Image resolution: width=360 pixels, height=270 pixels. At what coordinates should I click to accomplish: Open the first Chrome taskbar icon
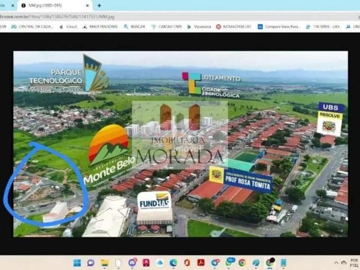[242, 263]
